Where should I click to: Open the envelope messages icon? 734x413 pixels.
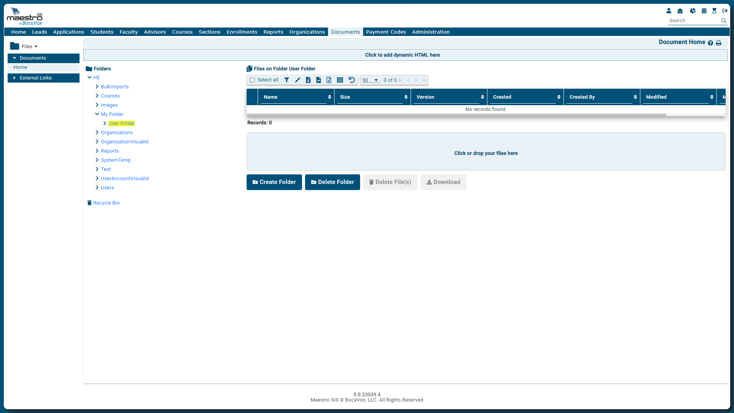(680, 11)
